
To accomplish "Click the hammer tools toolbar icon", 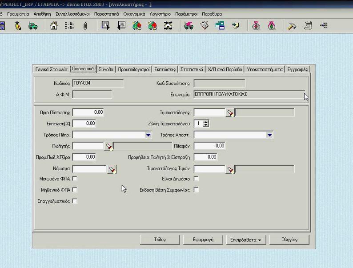I will [x=292, y=26].
